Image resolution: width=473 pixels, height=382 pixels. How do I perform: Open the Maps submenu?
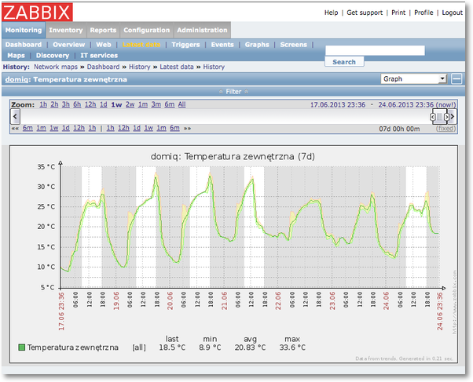pos(16,56)
